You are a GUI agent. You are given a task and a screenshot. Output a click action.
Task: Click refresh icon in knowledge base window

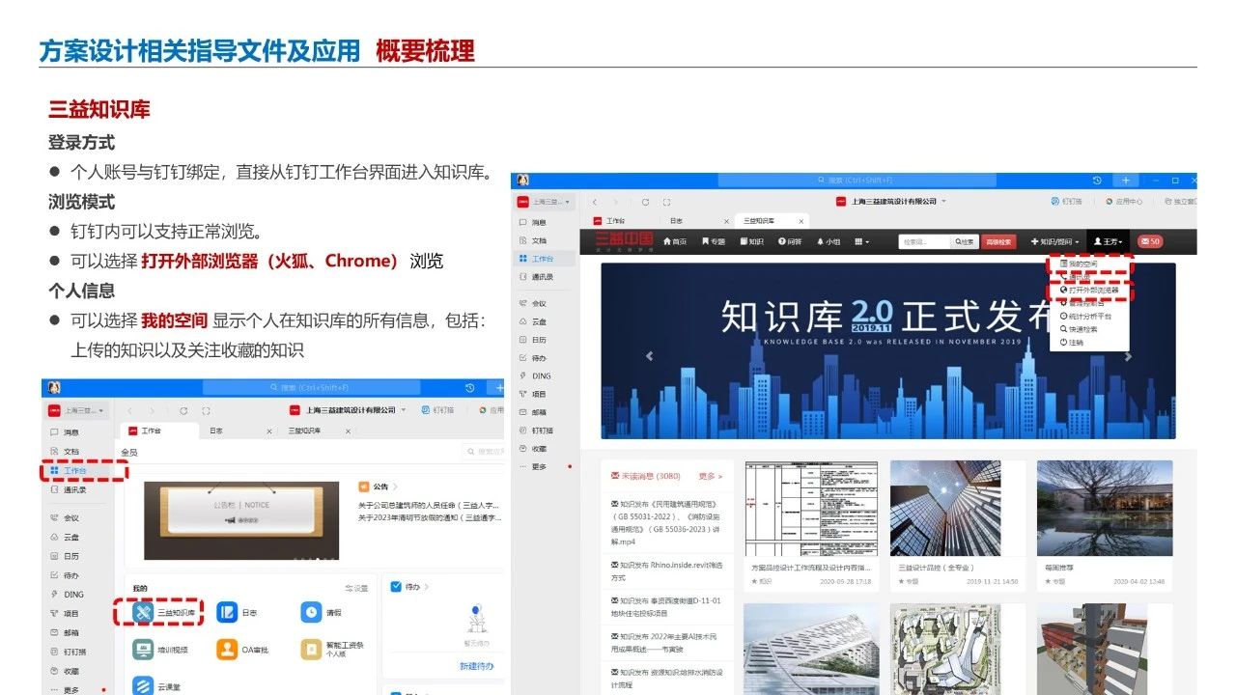point(645,202)
